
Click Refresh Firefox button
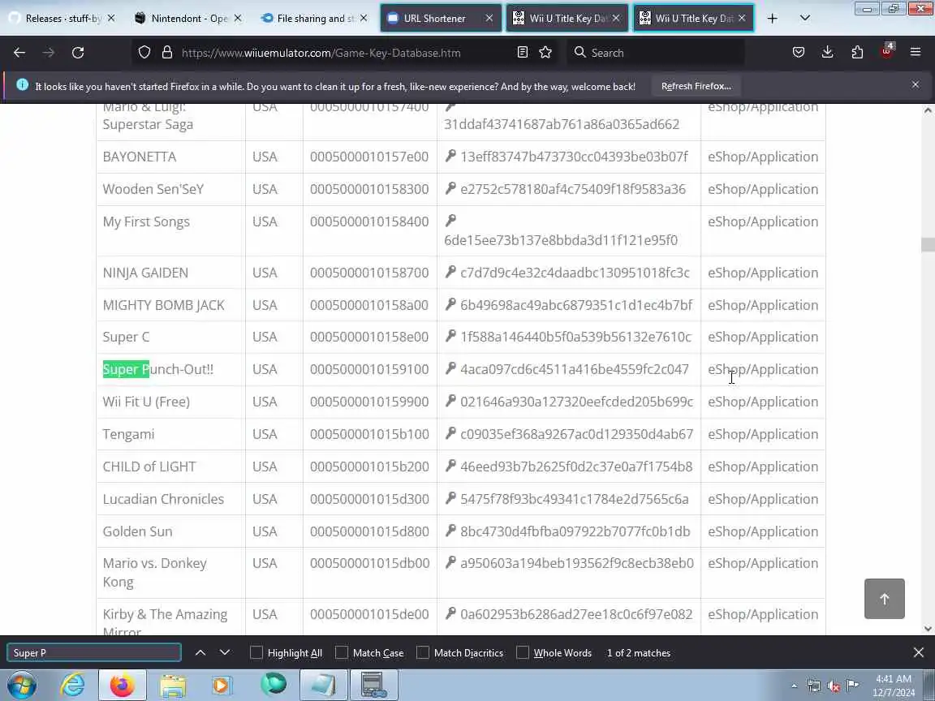[696, 86]
